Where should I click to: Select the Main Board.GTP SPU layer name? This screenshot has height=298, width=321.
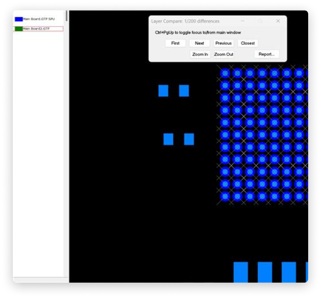(x=39, y=19)
